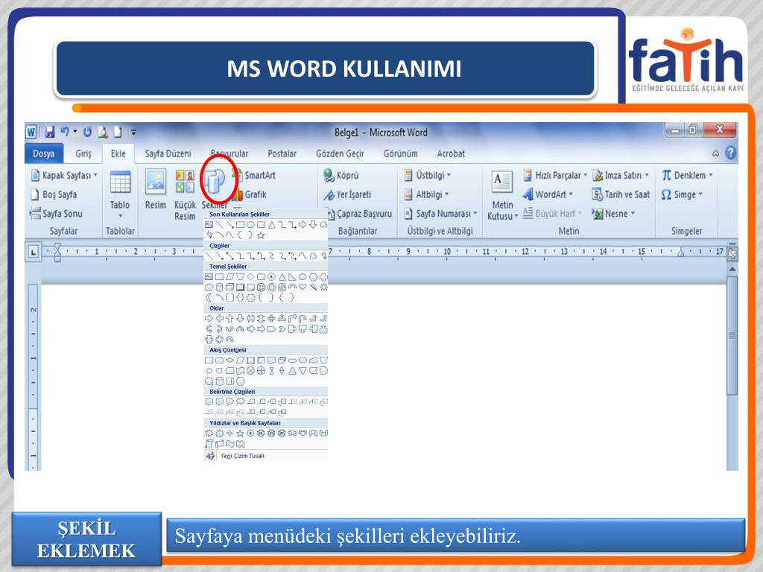Click the Redo icon in quick access toolbar
Image resolution: width=763 pixels, height=572 pixels.
88,132
